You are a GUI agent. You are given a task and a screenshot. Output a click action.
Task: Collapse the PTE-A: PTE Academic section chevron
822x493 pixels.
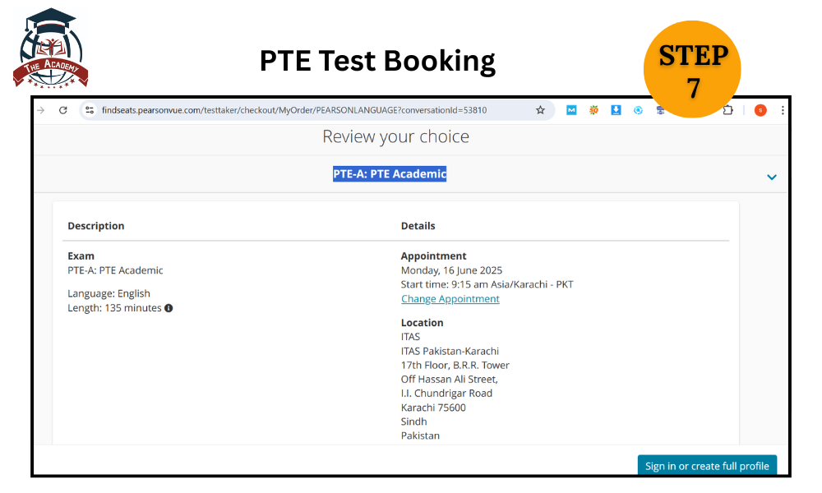(772, 177)
